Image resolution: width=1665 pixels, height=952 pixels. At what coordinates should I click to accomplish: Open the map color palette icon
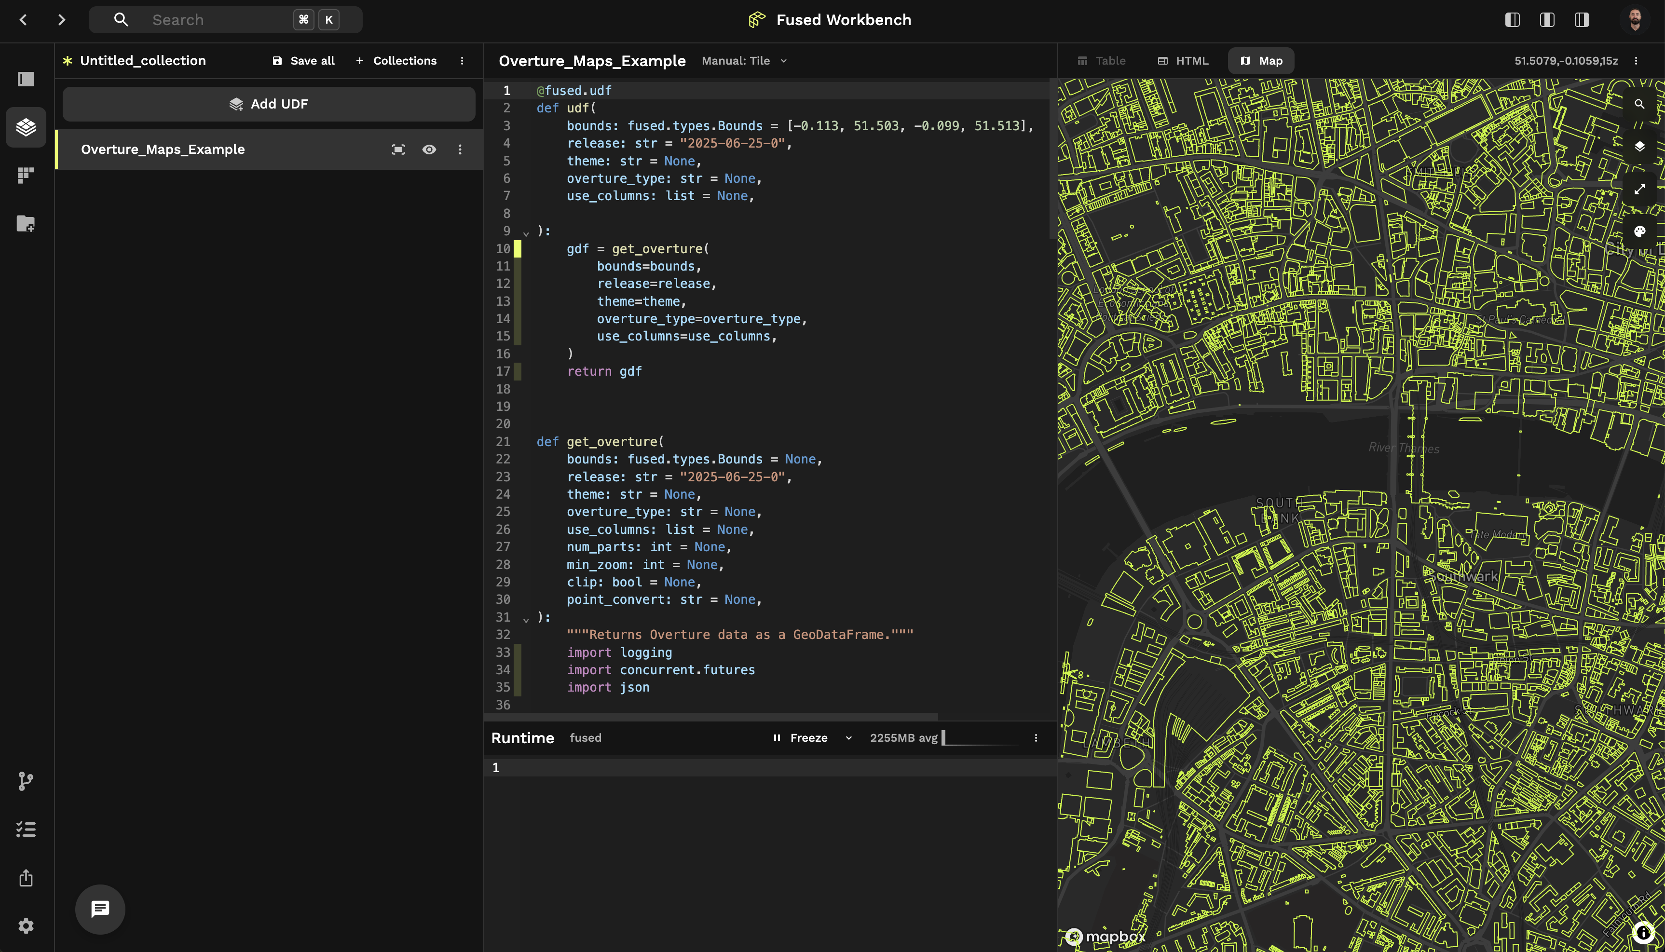[1639, 231]
